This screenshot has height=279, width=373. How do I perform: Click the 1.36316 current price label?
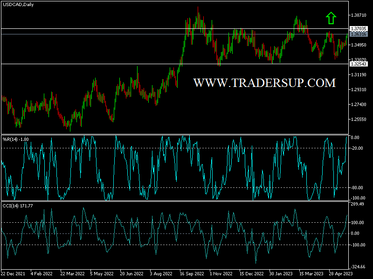[x=359, y=34]
